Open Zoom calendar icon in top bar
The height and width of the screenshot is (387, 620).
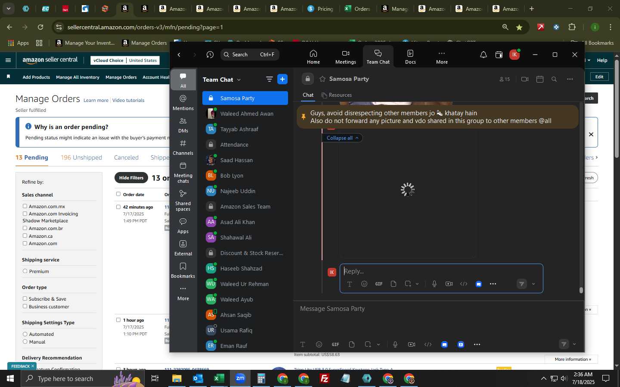(x=499, y=55)
